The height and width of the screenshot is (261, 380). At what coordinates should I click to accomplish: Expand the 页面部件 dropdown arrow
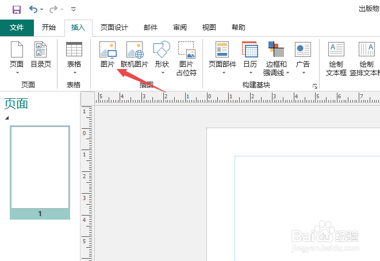[224, 73]
